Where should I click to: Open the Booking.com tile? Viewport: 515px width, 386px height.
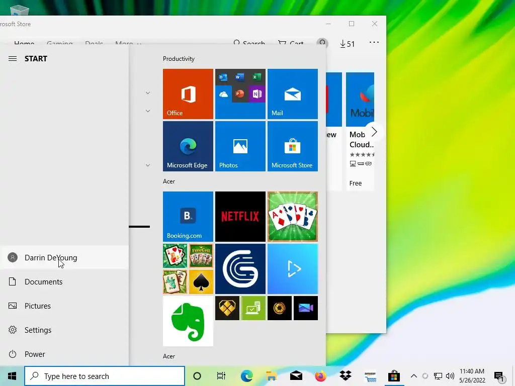point(188,217)
